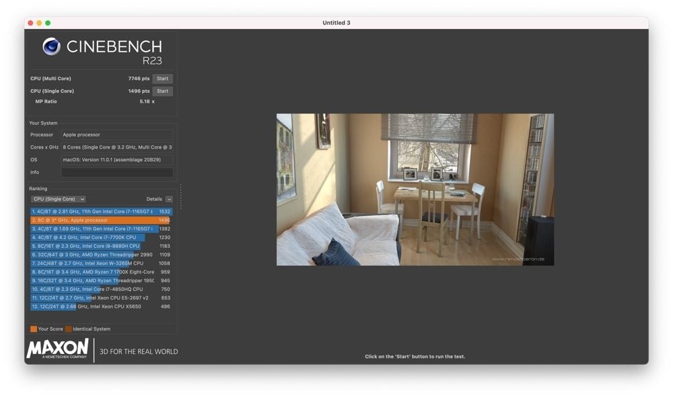The image size is (673, 397).
Task: Select ranking row 3 i7-1165G7 at 1.69 GHz
Action: pos(102,229)
